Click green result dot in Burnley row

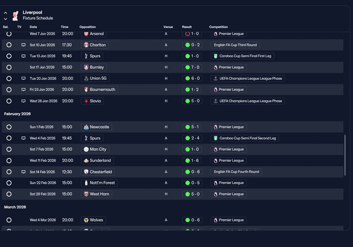click(x=188, y=67)
